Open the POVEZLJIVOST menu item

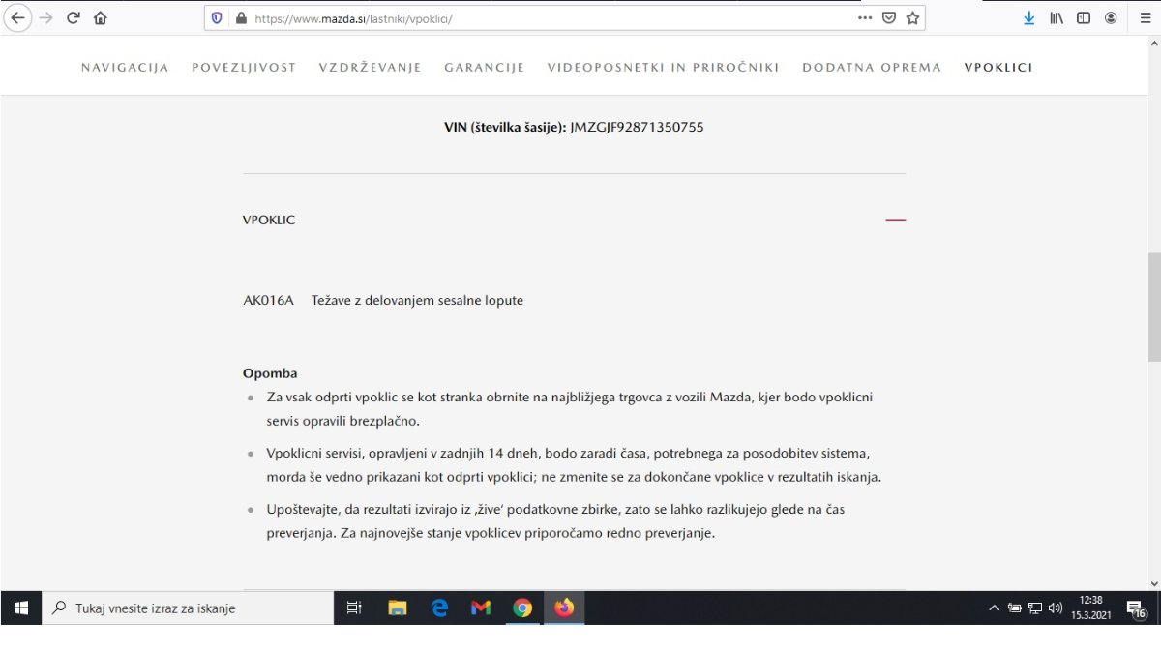click(x=244, y=68)
